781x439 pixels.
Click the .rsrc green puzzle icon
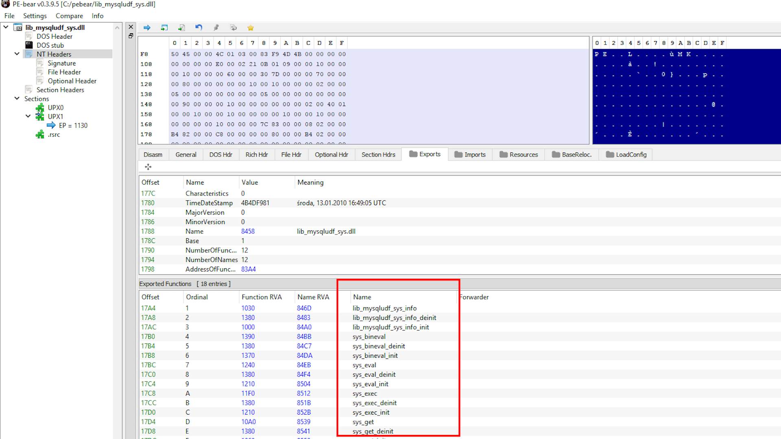(x=40, y=135)
